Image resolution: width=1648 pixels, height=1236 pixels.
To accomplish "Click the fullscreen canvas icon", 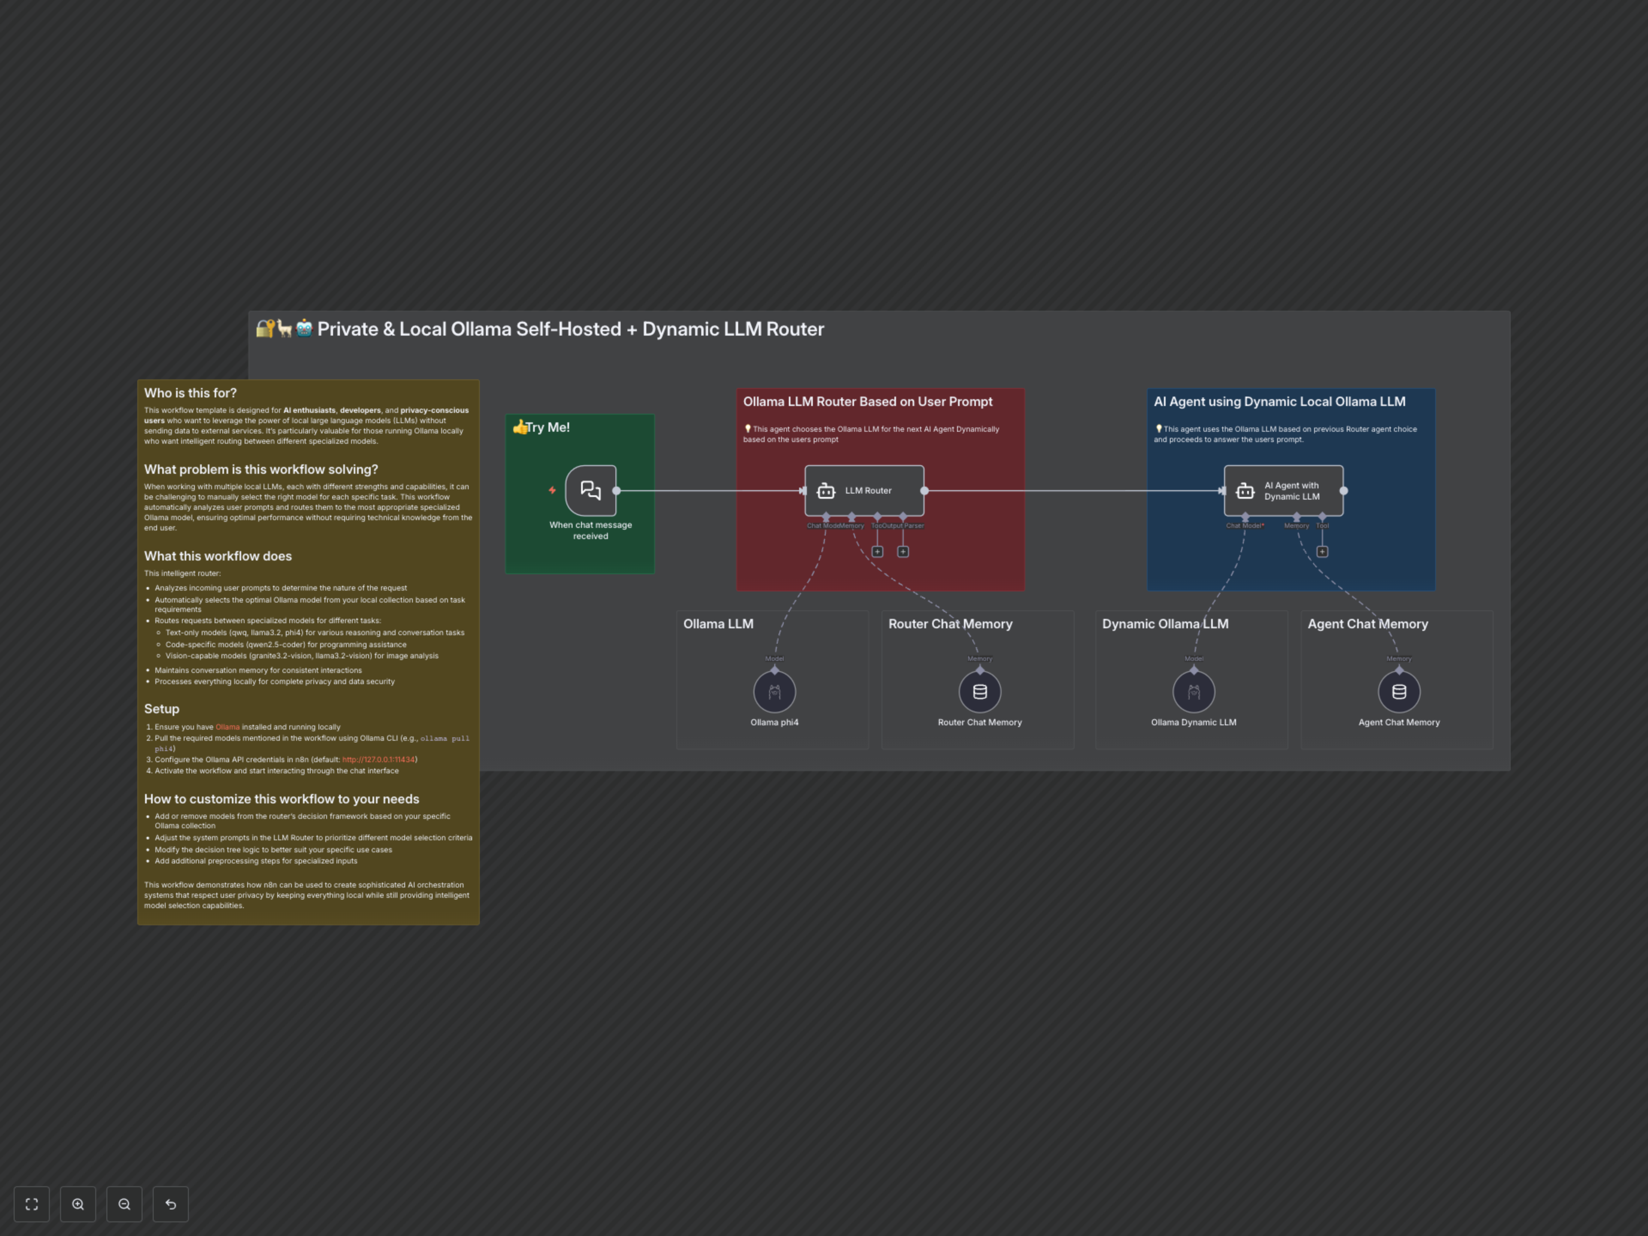I will click(x=31, y=1204).
